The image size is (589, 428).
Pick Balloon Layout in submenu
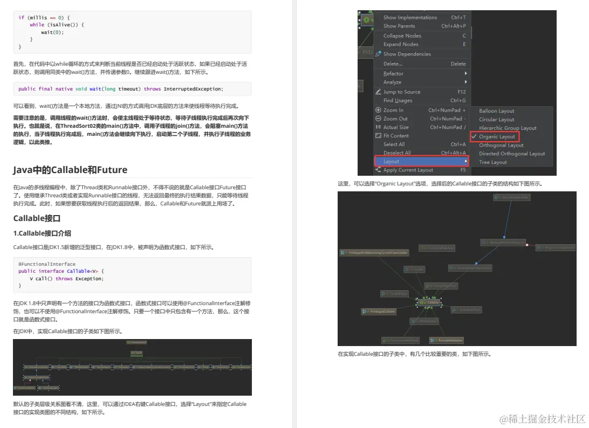coord(496,111)
